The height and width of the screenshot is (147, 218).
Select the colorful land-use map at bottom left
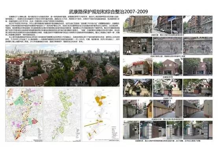24,115
